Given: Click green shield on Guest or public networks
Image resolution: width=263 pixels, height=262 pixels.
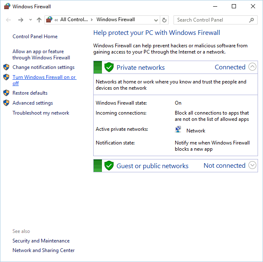Looking at the screenshot, I should click(x=109, y=166).
